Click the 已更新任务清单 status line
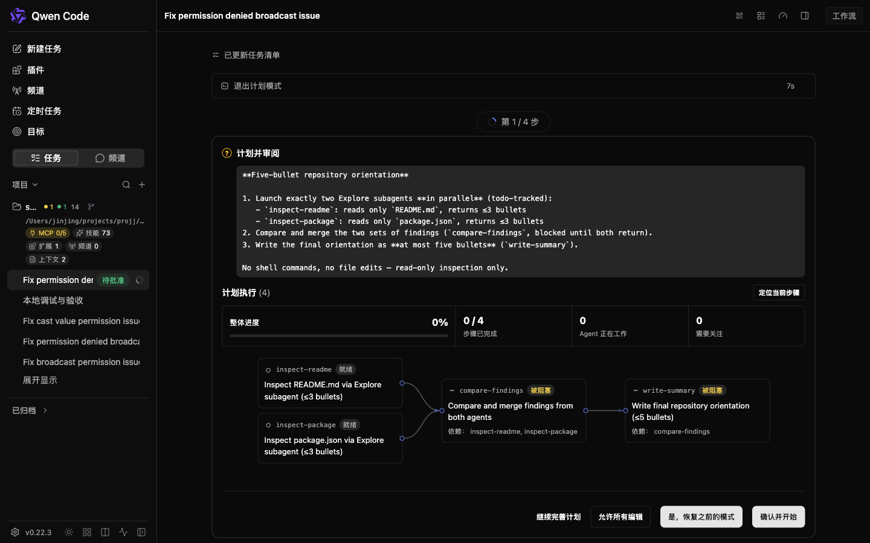This screenshot has height=543, width=870. pyautogui.click(x=246, y=55)
